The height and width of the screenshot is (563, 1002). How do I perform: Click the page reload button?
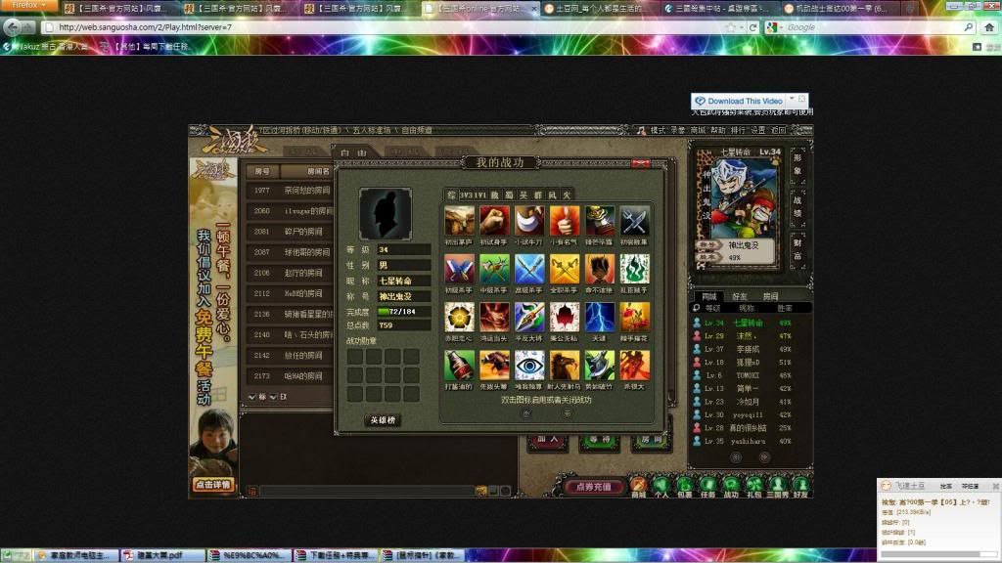pos(752,27)
